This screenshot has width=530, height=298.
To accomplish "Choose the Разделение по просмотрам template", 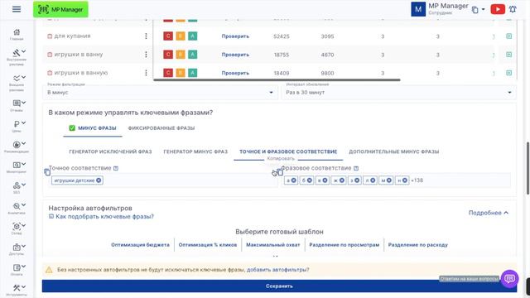I will pyautogui.click(x=344, y=245).
